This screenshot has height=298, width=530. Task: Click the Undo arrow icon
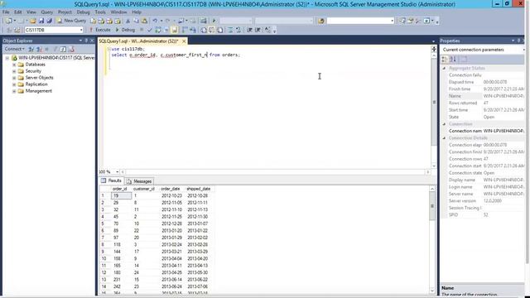pos(155,21)
